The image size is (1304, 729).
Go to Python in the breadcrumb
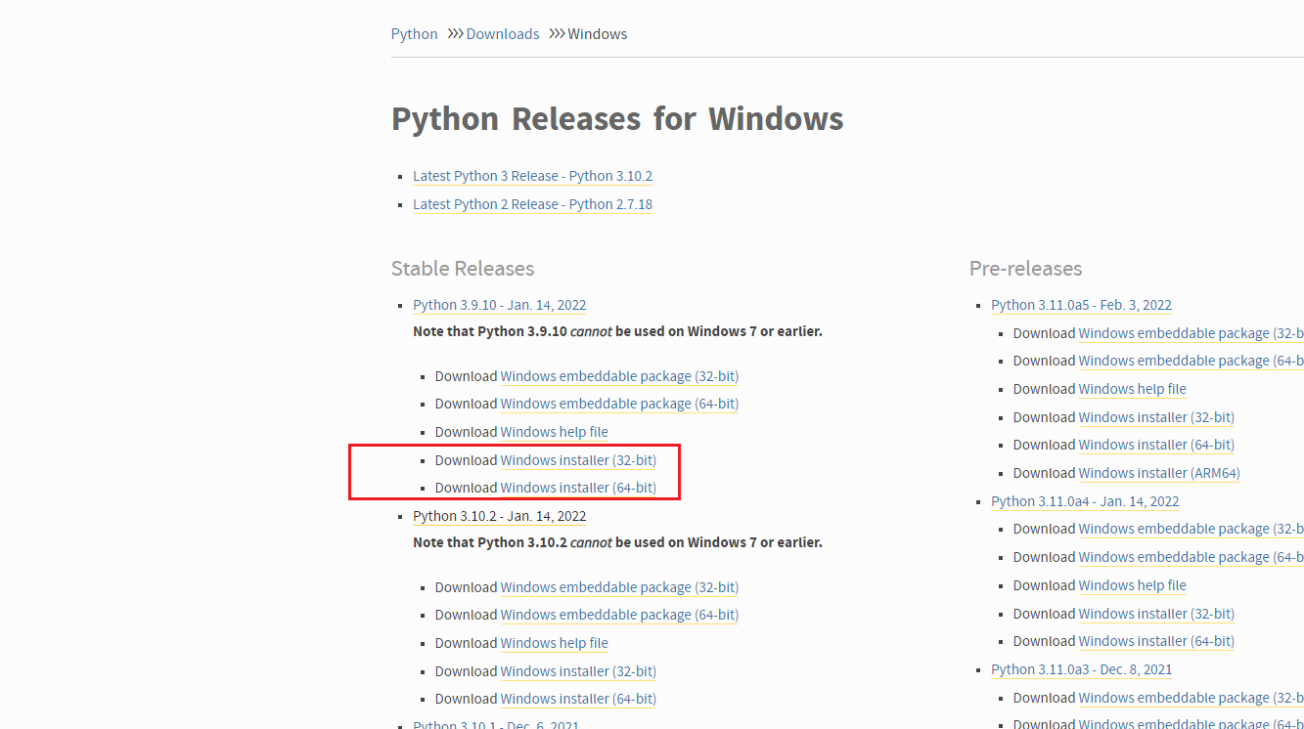414,33
